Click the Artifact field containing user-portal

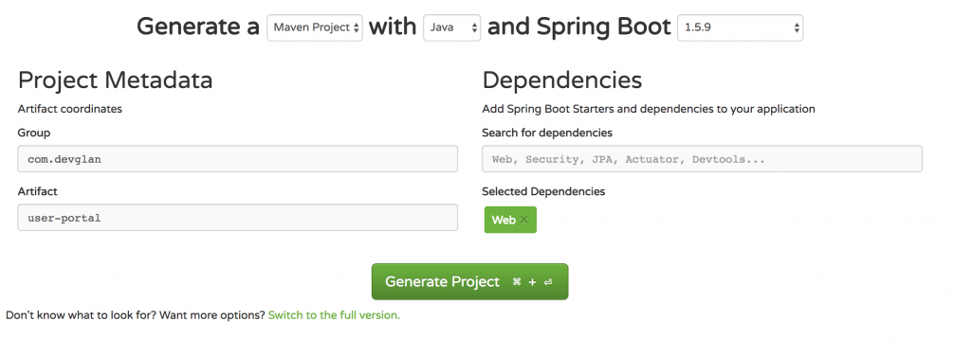tap(238, 218)
